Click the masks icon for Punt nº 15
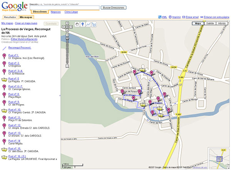Viewport: 231px width, 170px height. [4, 150]
